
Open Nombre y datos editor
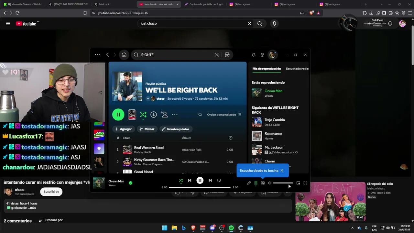(x=176, y=129)
